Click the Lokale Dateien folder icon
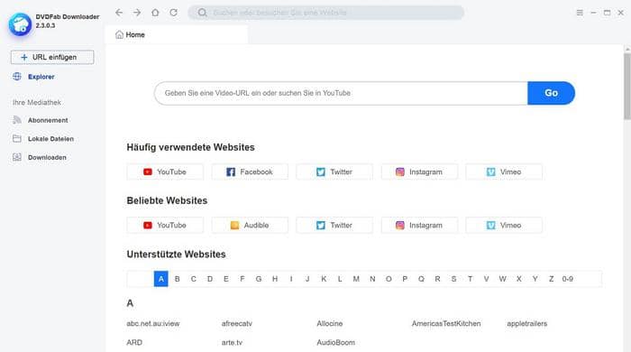Viewport: 631px width, 352px height. point(17,139)
